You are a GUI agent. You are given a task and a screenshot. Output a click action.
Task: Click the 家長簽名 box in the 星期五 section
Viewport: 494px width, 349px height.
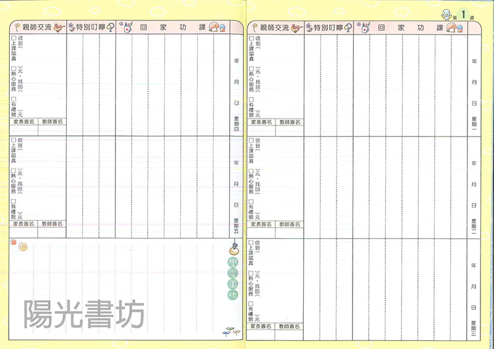[x=25, y=225]
